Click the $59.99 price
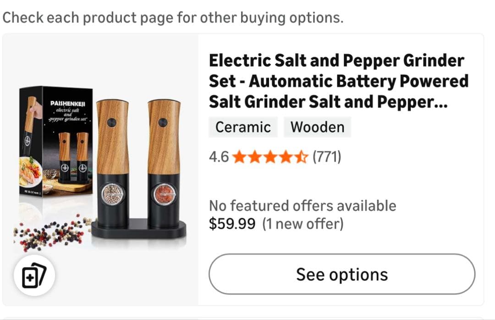The height and width of the screenshot is (320, 495). point(232,224)
